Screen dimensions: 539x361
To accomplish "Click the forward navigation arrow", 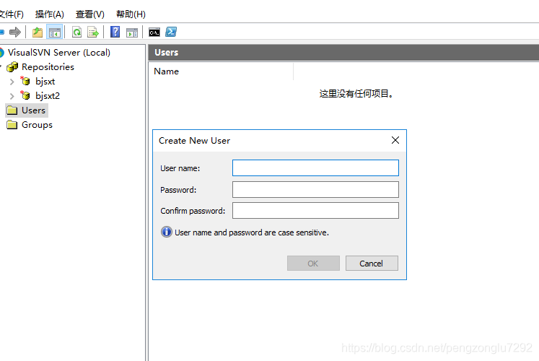I will pyautogui.click(x=14, y=32).
